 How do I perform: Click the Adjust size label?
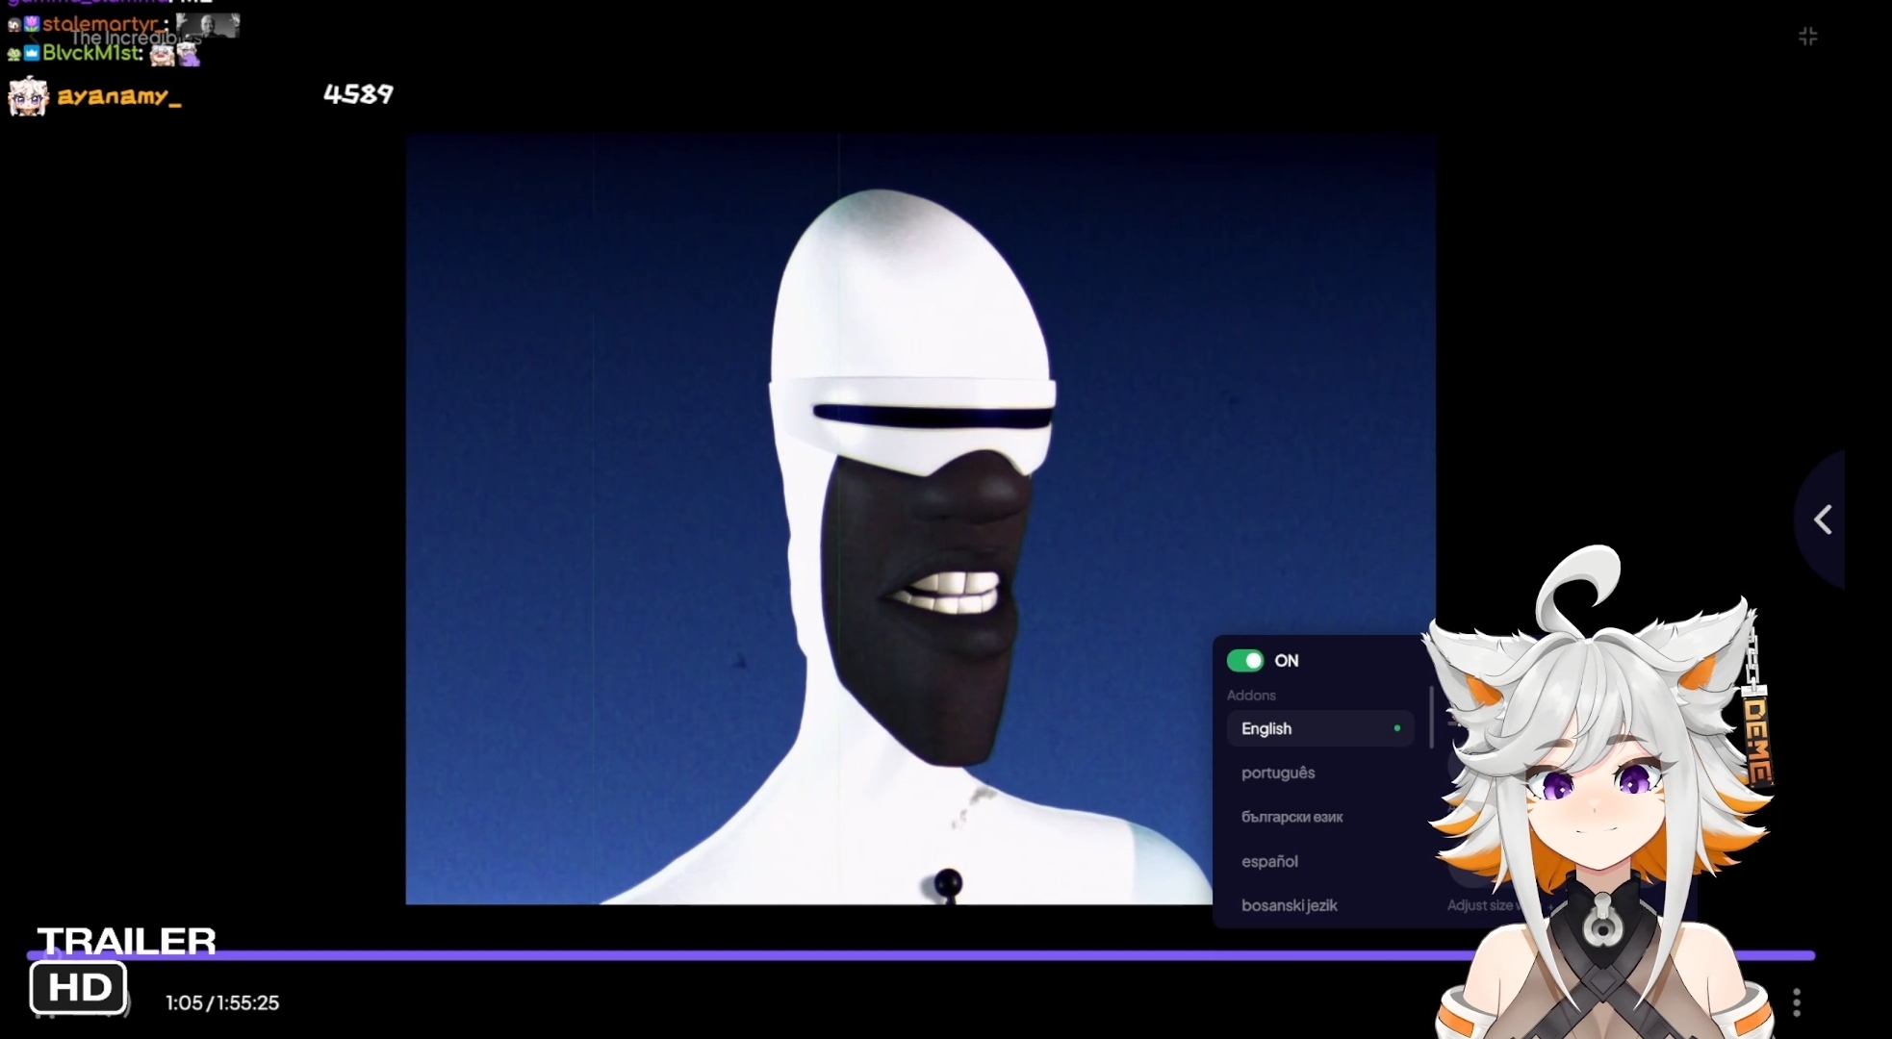tap(1483, 905)
